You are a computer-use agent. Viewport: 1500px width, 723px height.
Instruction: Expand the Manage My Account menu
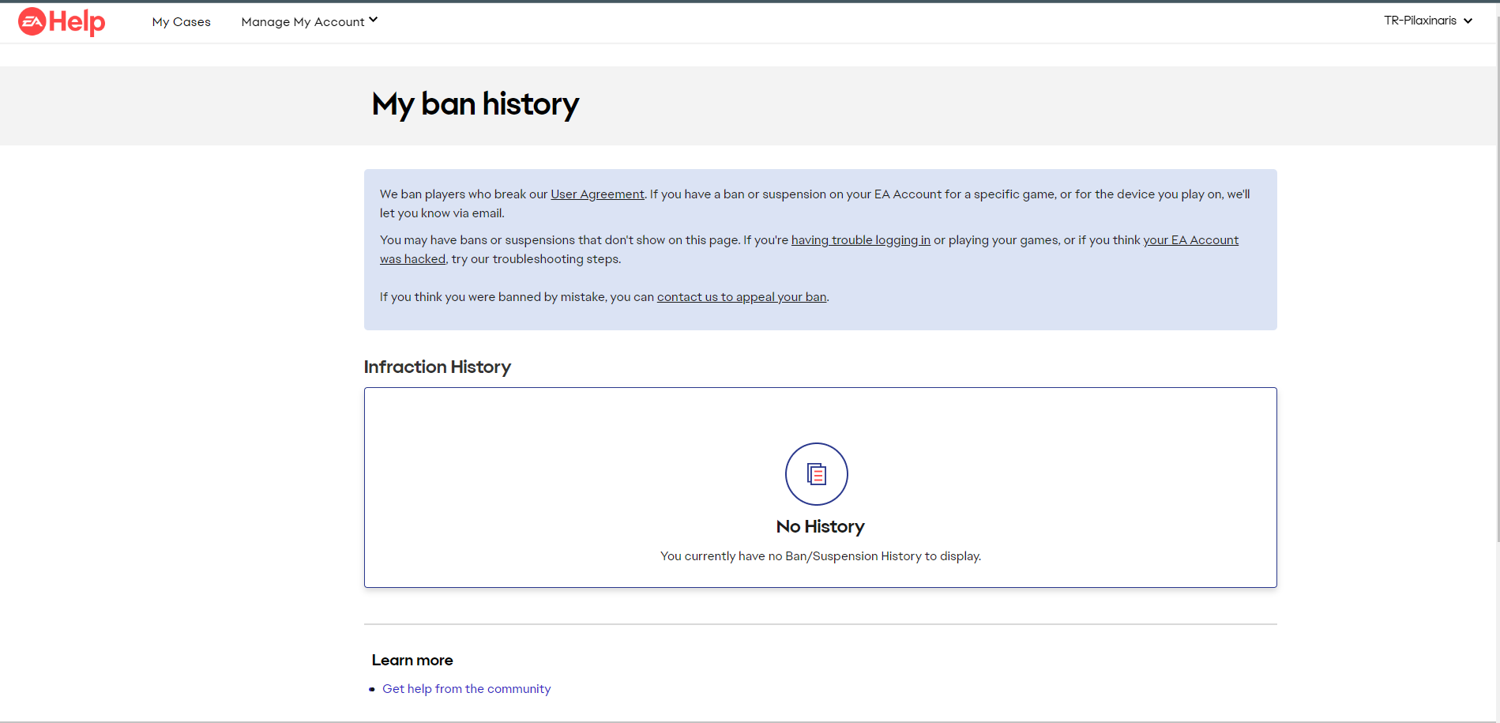click(x=310, y=22)
